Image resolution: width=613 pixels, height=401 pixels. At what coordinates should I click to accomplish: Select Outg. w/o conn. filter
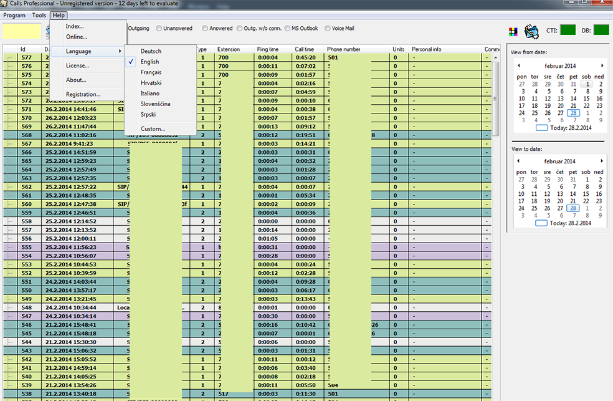pyautogui.click(x=259, y=28)
